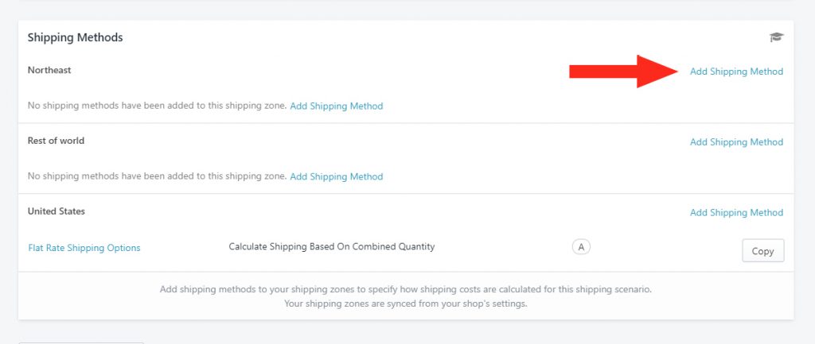This screenshot has height=344, width=815.
Task: Click the Northeast zone name
Action: (49, 70)
